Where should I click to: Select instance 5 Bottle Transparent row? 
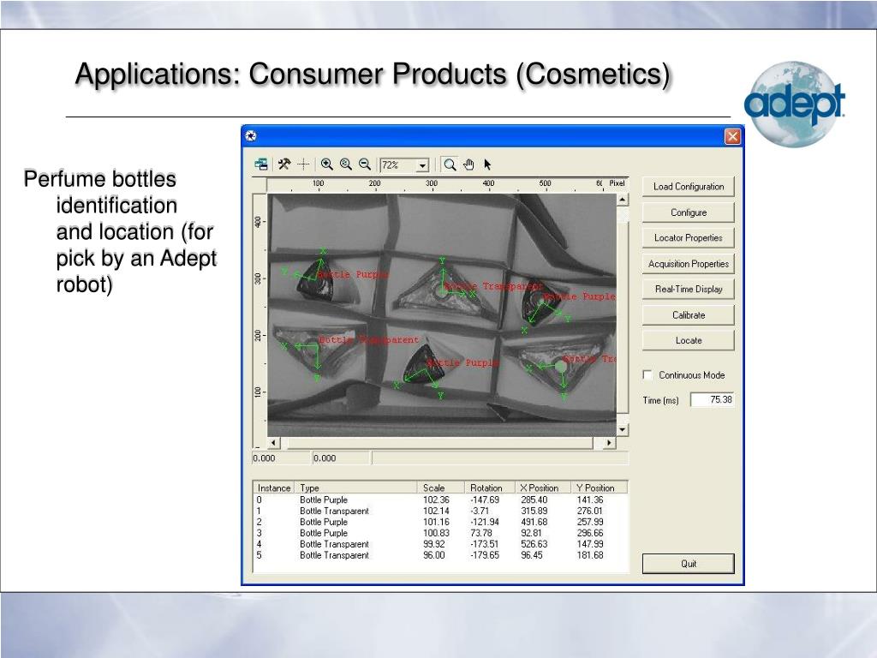(x=440, y=555)
